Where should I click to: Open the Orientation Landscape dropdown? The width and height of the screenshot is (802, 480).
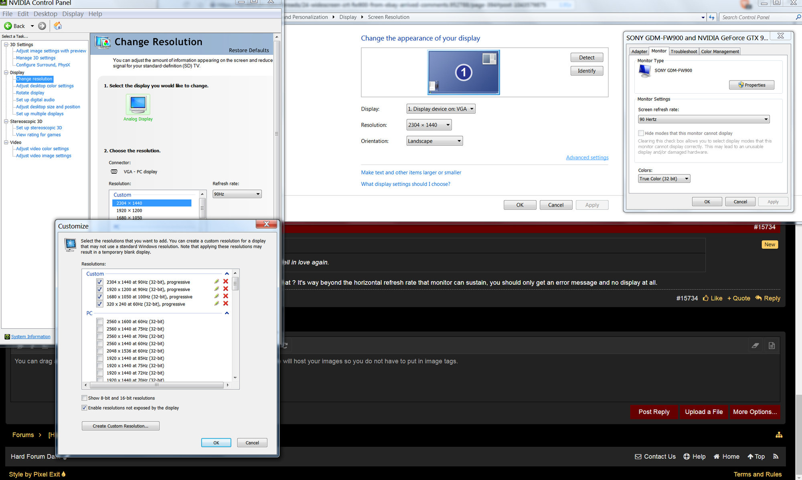point(434,141)
